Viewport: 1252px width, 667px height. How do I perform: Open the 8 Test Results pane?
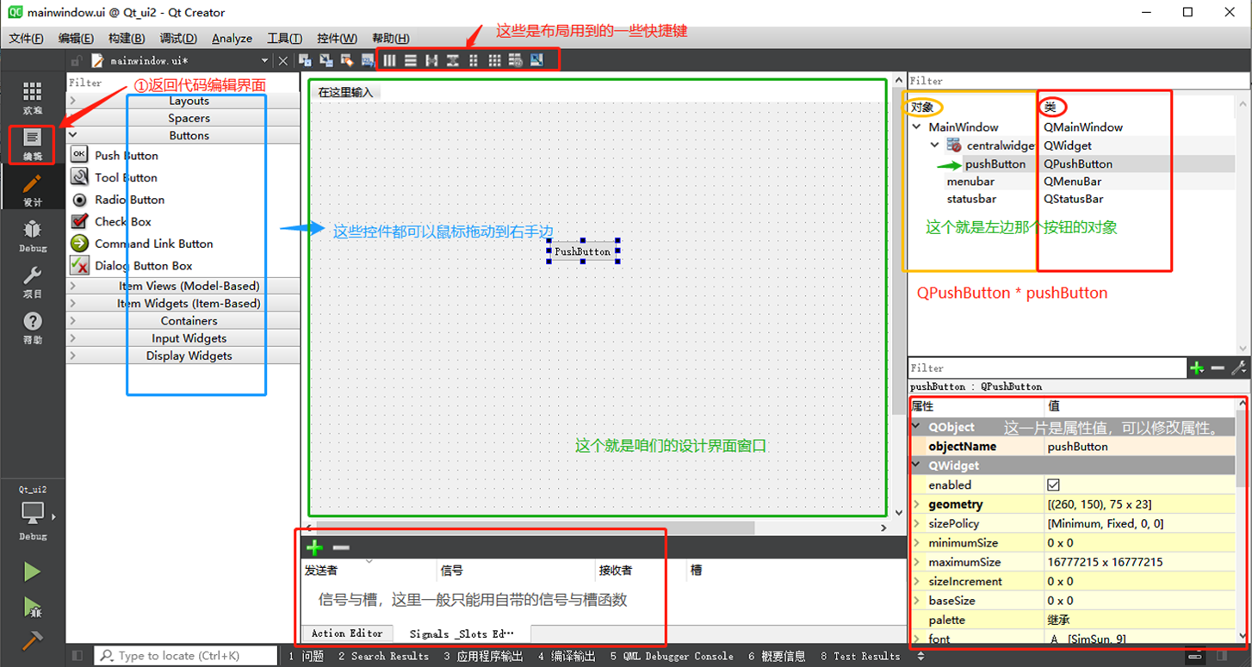pyautogui.click(x=860, y=656)
